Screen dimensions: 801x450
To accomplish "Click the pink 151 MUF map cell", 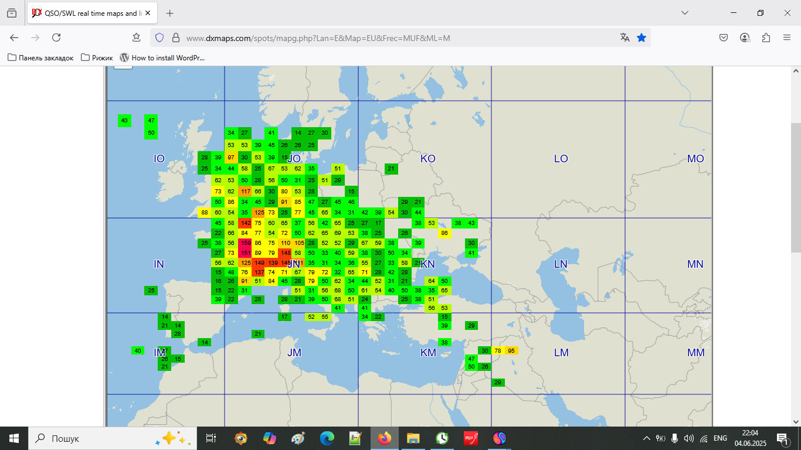I will 246,253.
